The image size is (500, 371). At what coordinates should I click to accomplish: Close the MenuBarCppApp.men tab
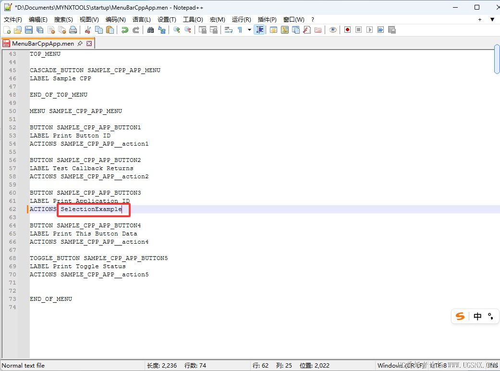tap(89, 43)
